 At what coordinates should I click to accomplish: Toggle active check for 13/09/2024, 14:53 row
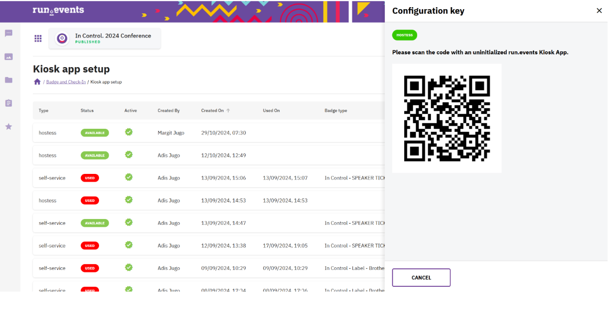coord(129,200)
